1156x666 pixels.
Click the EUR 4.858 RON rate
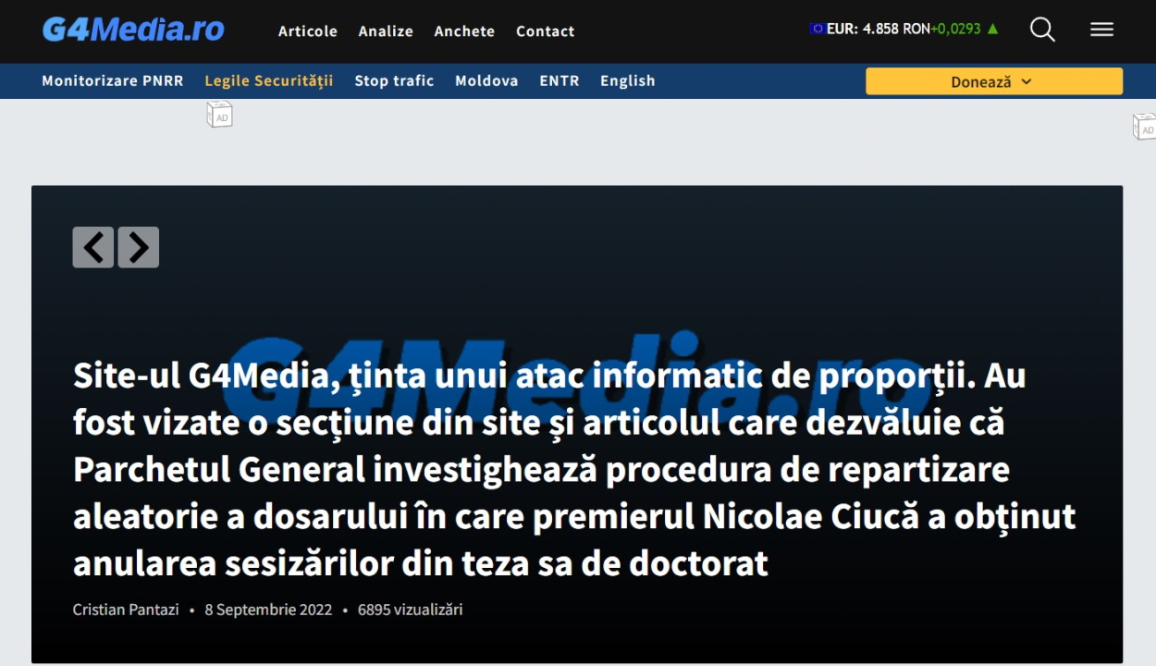878,29
